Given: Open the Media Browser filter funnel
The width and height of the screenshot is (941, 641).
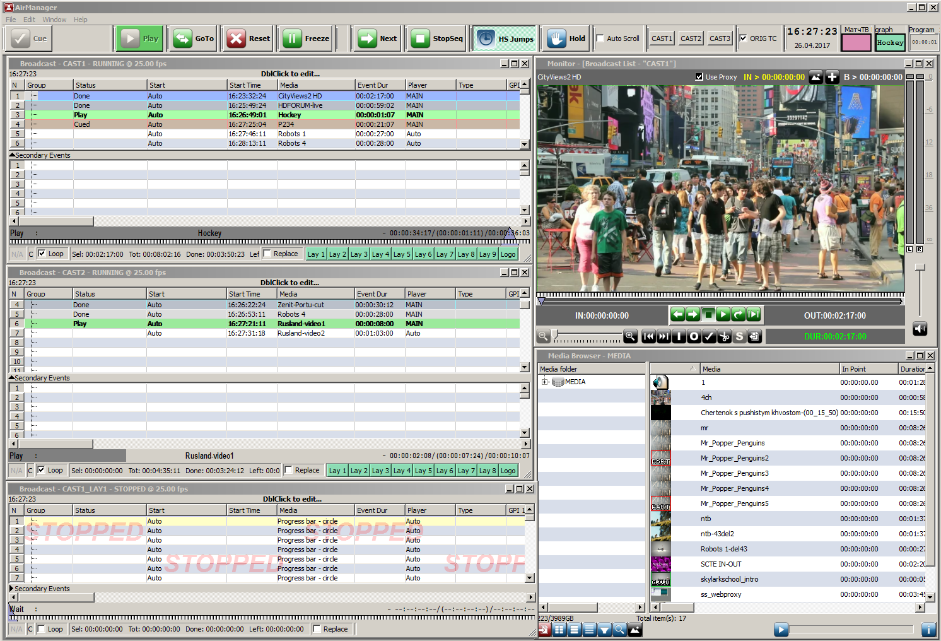Looking at the screenshot, I should tap(604, 629).
